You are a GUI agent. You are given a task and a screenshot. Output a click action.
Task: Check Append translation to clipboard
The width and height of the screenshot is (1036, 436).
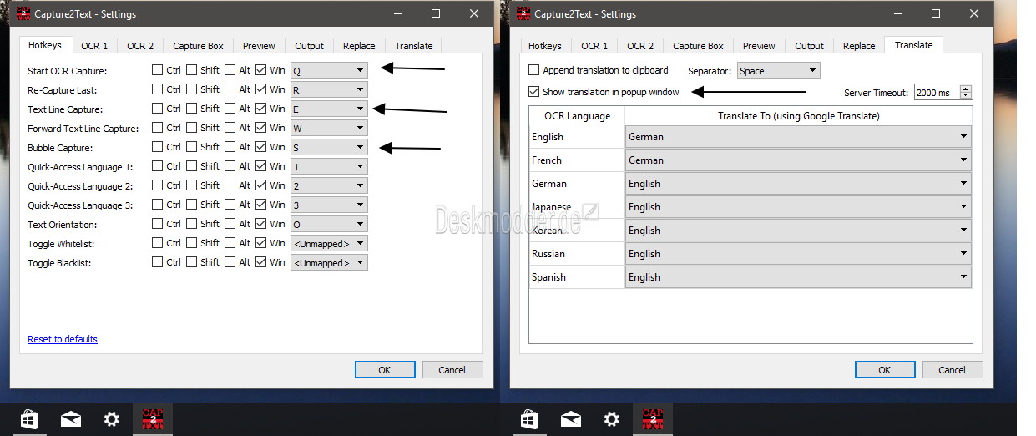[x=534, y=70]
